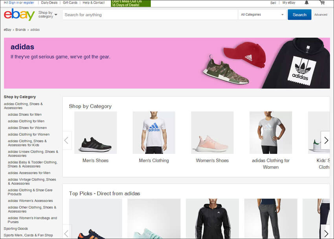Expand the Shop by category dropdown

48,15
